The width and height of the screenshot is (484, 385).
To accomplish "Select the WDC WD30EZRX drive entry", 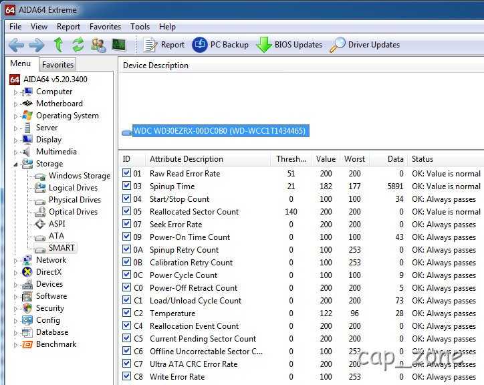I will click(219, 131).
